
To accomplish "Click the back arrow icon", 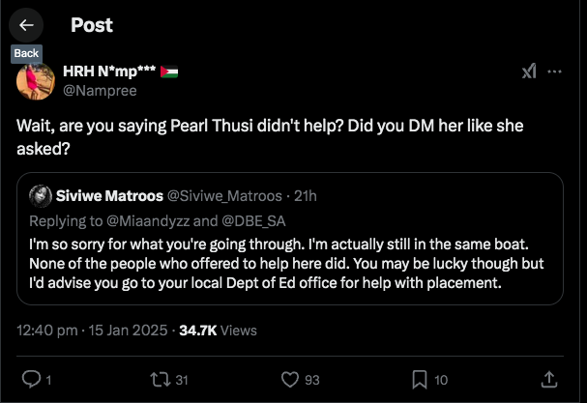I will tap(26, 25).
